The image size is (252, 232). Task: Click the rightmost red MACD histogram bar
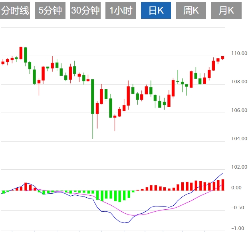point(222,185)
